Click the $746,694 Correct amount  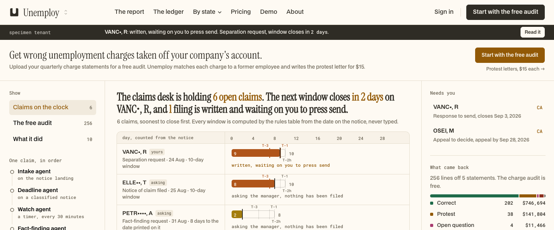point(534,203)
